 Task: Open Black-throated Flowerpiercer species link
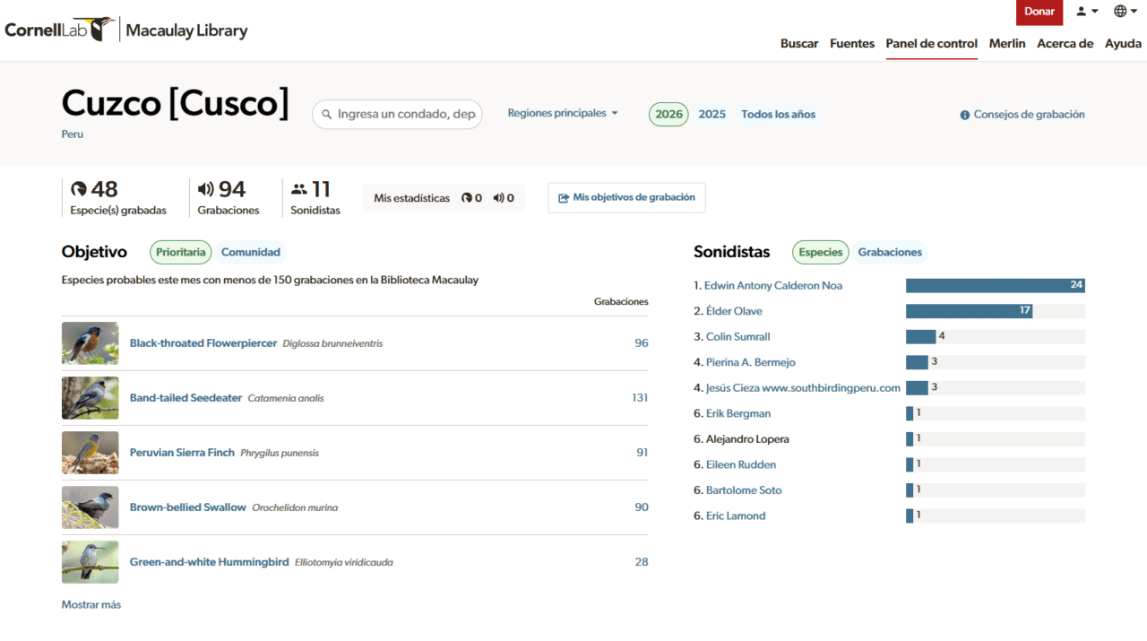tap(203, 343)
